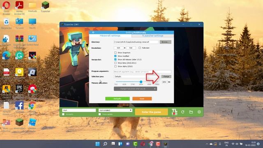This screenshot has height=148, width=263.
Task: Select the Microsoft Edge desktop shortcut
Action: [x=7, y=55]
